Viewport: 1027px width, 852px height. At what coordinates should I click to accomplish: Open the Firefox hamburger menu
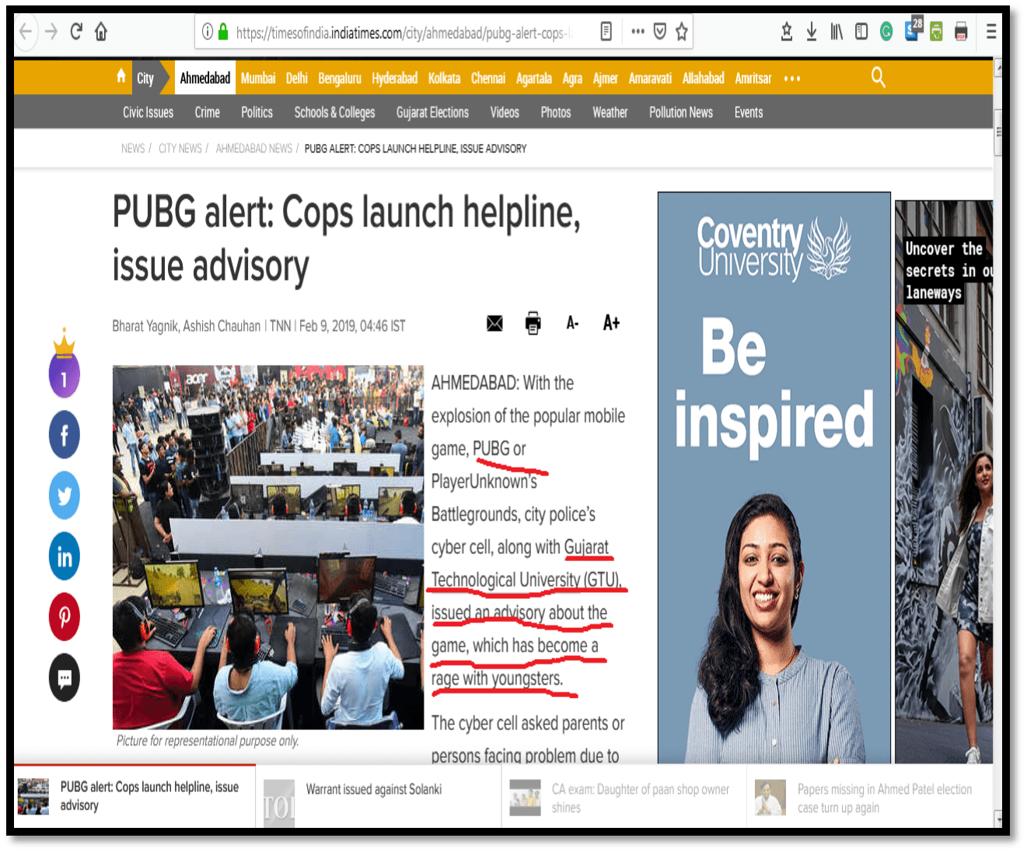click(x=991, y=32)
